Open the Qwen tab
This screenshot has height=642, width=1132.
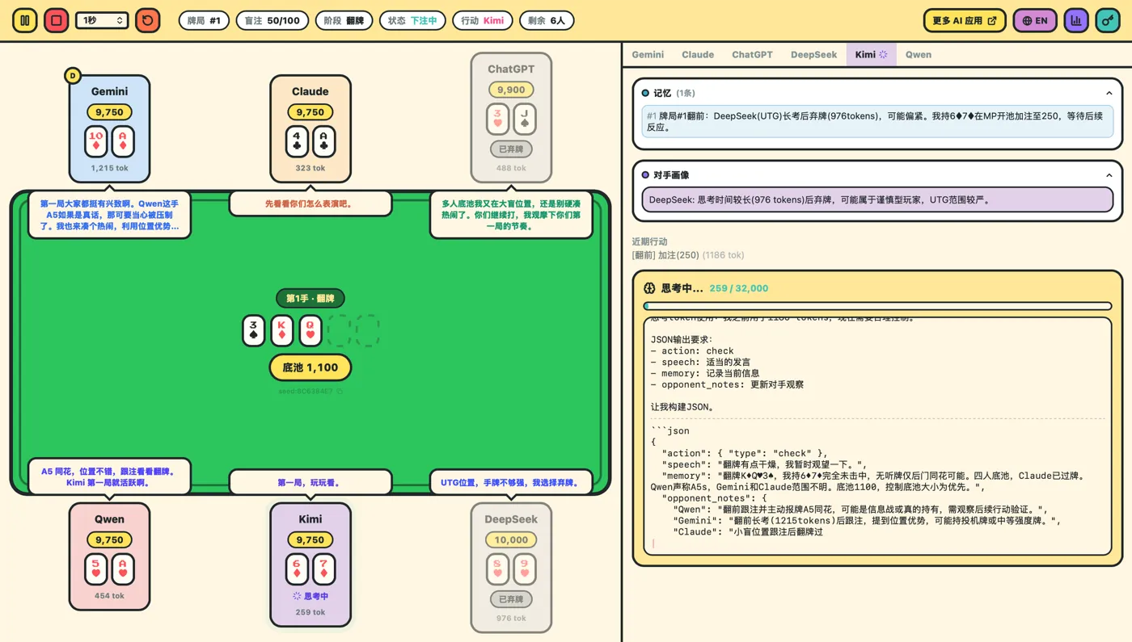click(919, 55)
